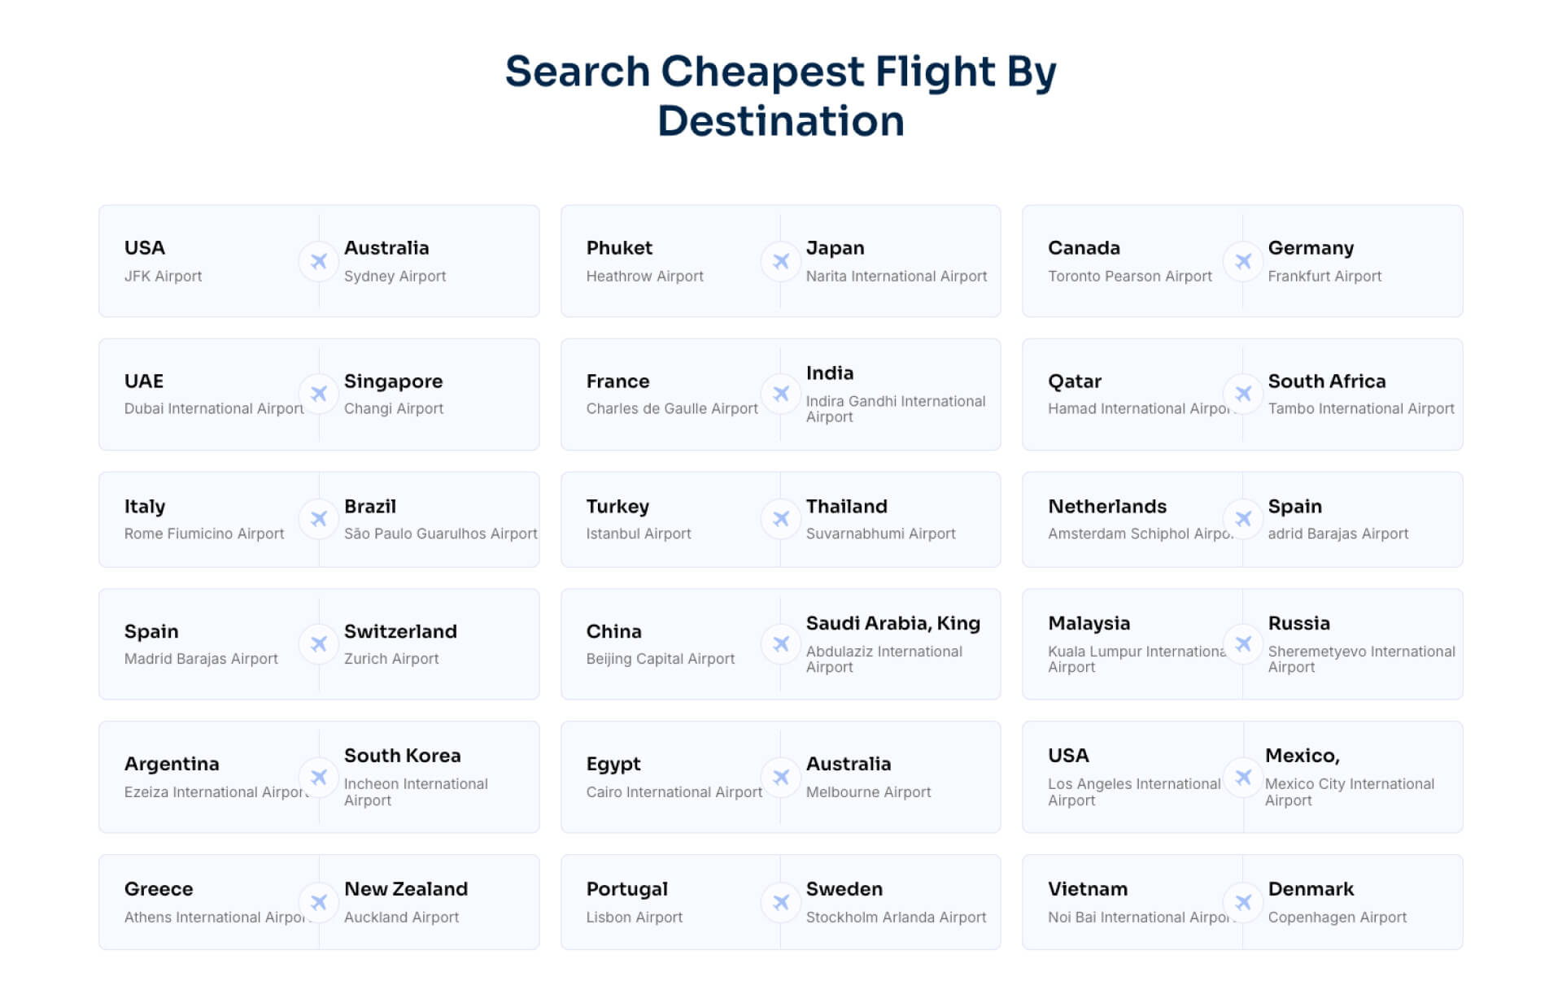This screenshot has height=994, width=1562.
Task: Click the plane icon between France and India
Action: (780, 394)
